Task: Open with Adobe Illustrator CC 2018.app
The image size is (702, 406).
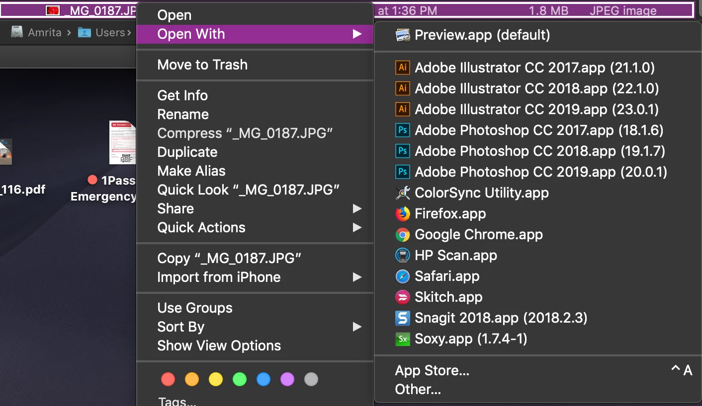Action: 538,88
